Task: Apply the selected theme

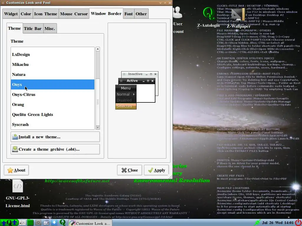Action: coord(156,170)
